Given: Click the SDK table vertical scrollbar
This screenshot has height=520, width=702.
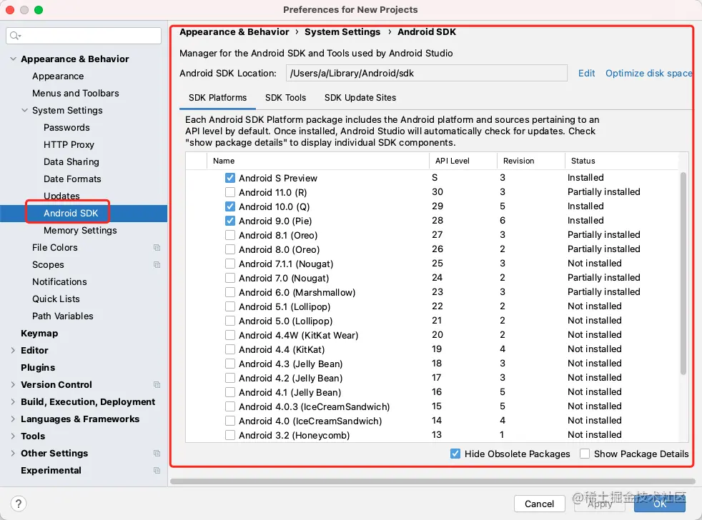Looking at the screenshot, I should [x=683, y=273].
